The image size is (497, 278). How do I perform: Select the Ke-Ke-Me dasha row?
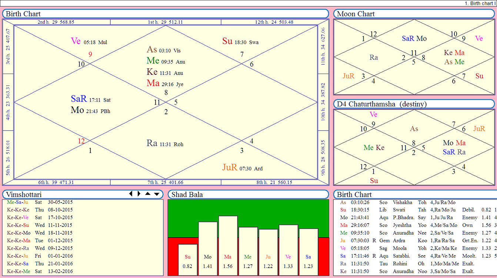tap(40, 271)
